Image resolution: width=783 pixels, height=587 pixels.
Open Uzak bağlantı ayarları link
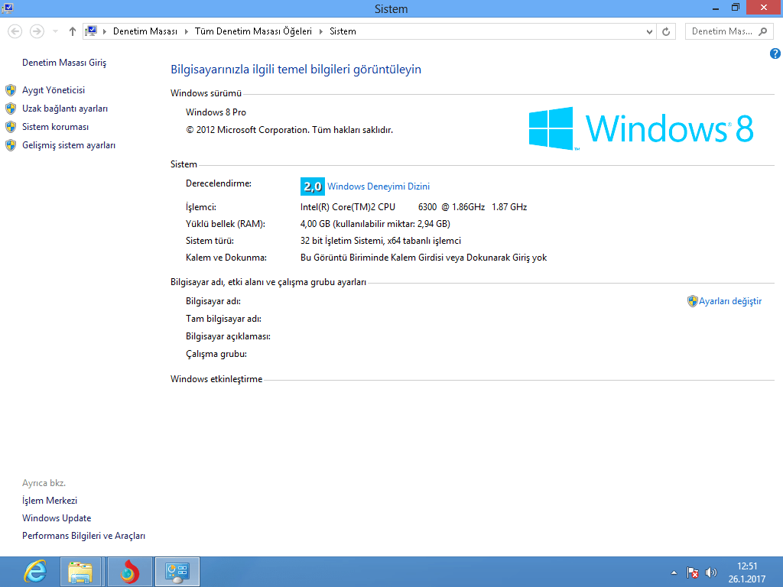pos(65,109)
